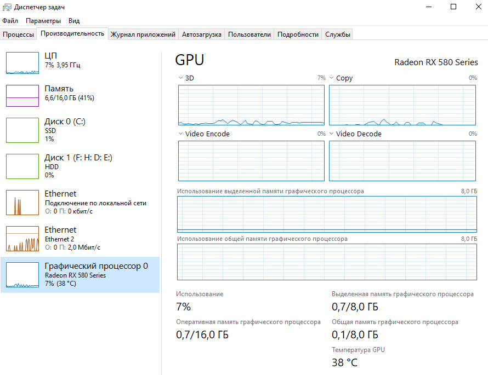Select the ЦП mini graph thumbnail

pyautogui.click(x=22, y=63)
